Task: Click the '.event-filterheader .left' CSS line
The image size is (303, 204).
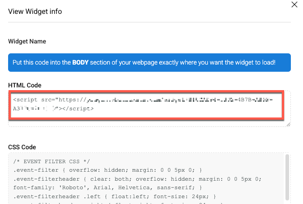Action: pos(114,196)
